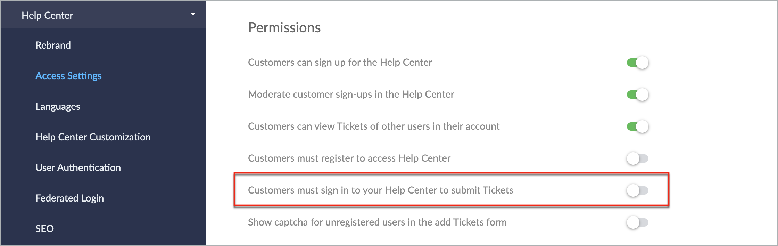The height and width of the screenshot is (246, 778).
Task: Enable the must register to access toggle
Action: coord(637,158)
